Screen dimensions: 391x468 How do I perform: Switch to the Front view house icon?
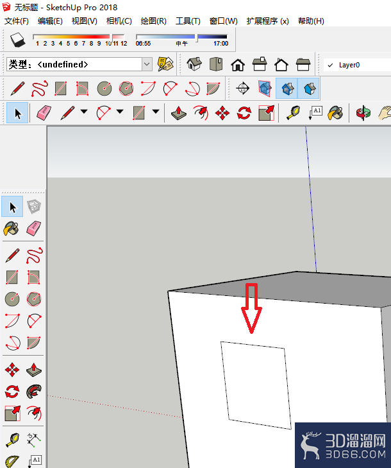[238, 64]
